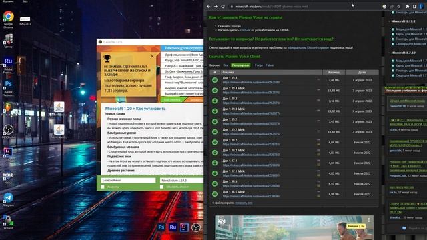427x240 pixels.
Task: Click the username input field in TLauncher
Action: (x=128, y=181)
